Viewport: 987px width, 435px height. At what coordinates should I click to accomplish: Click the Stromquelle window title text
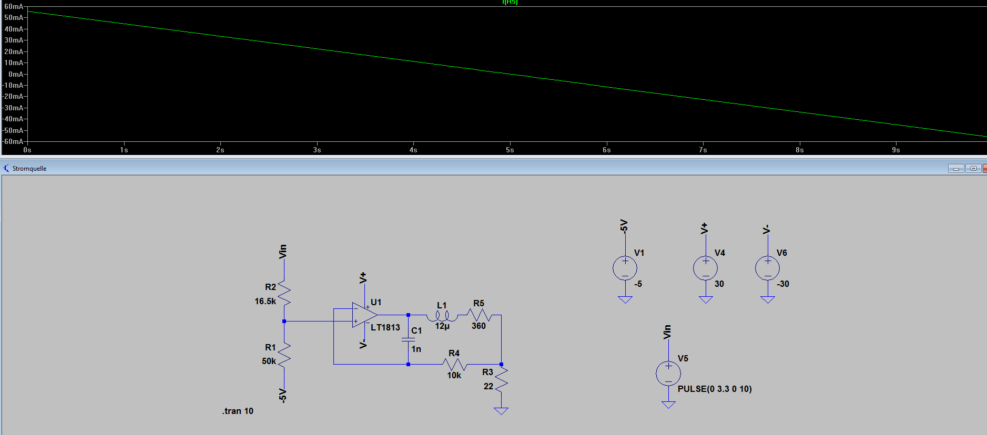(x=29, y=169)
